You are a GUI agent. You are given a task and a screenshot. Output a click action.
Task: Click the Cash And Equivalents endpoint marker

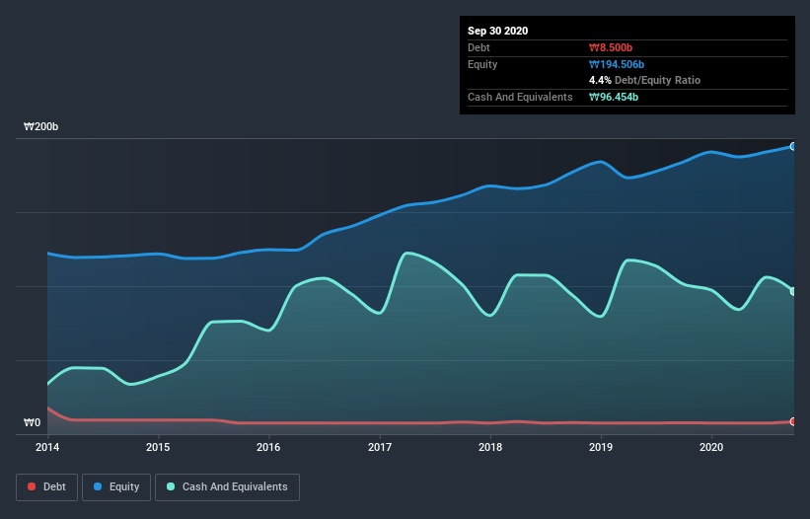(x=793, y=291)
